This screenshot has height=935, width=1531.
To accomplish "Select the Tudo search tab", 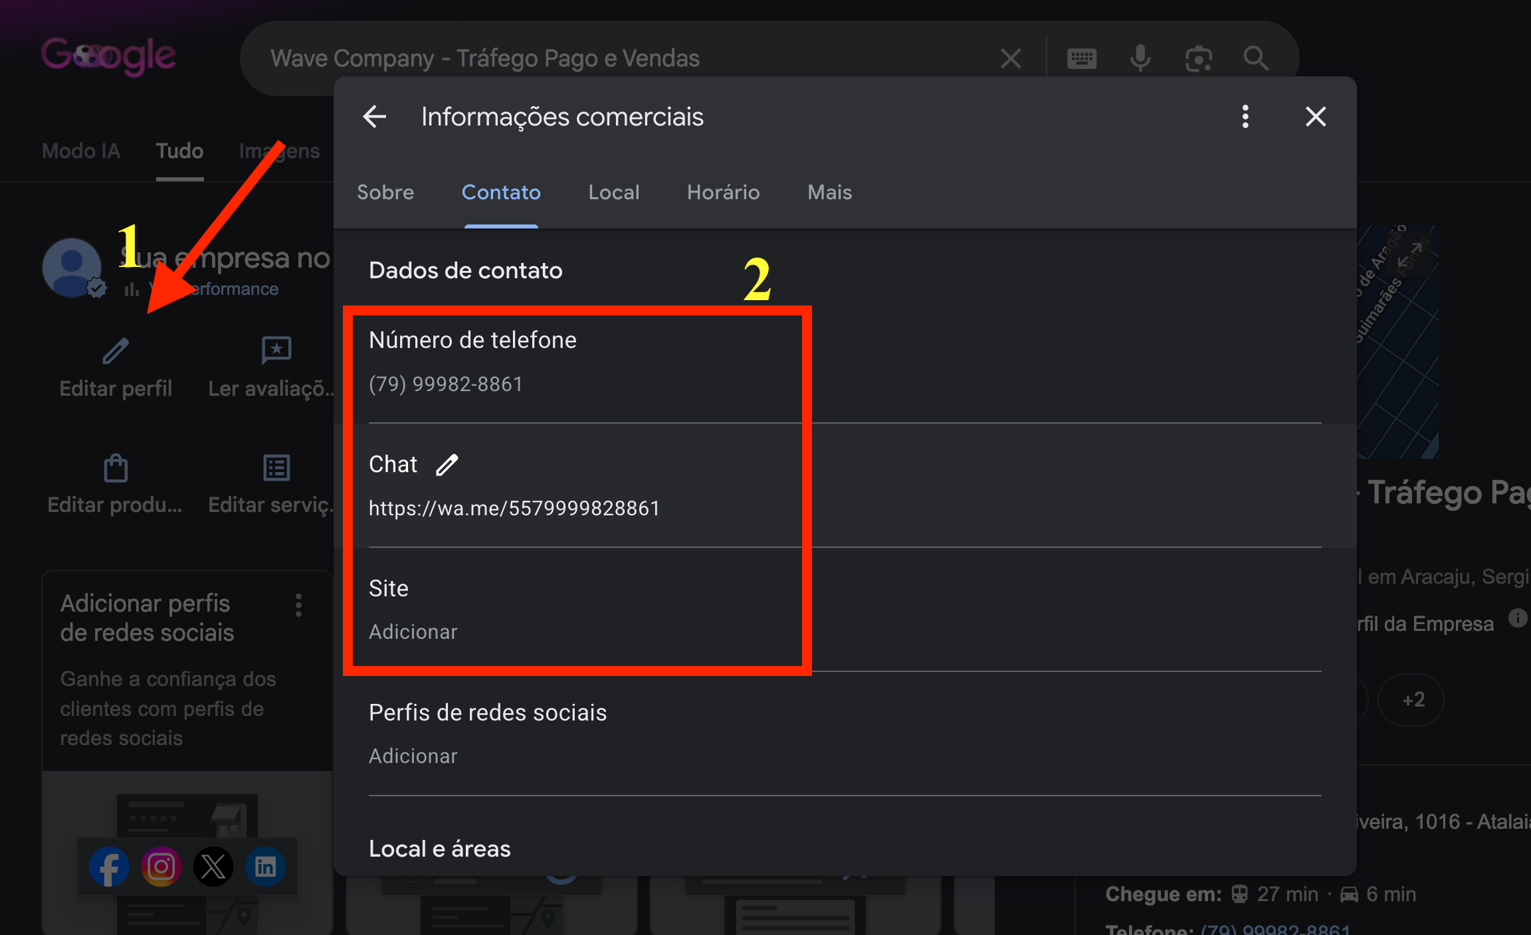I will [x=179, y=151].
